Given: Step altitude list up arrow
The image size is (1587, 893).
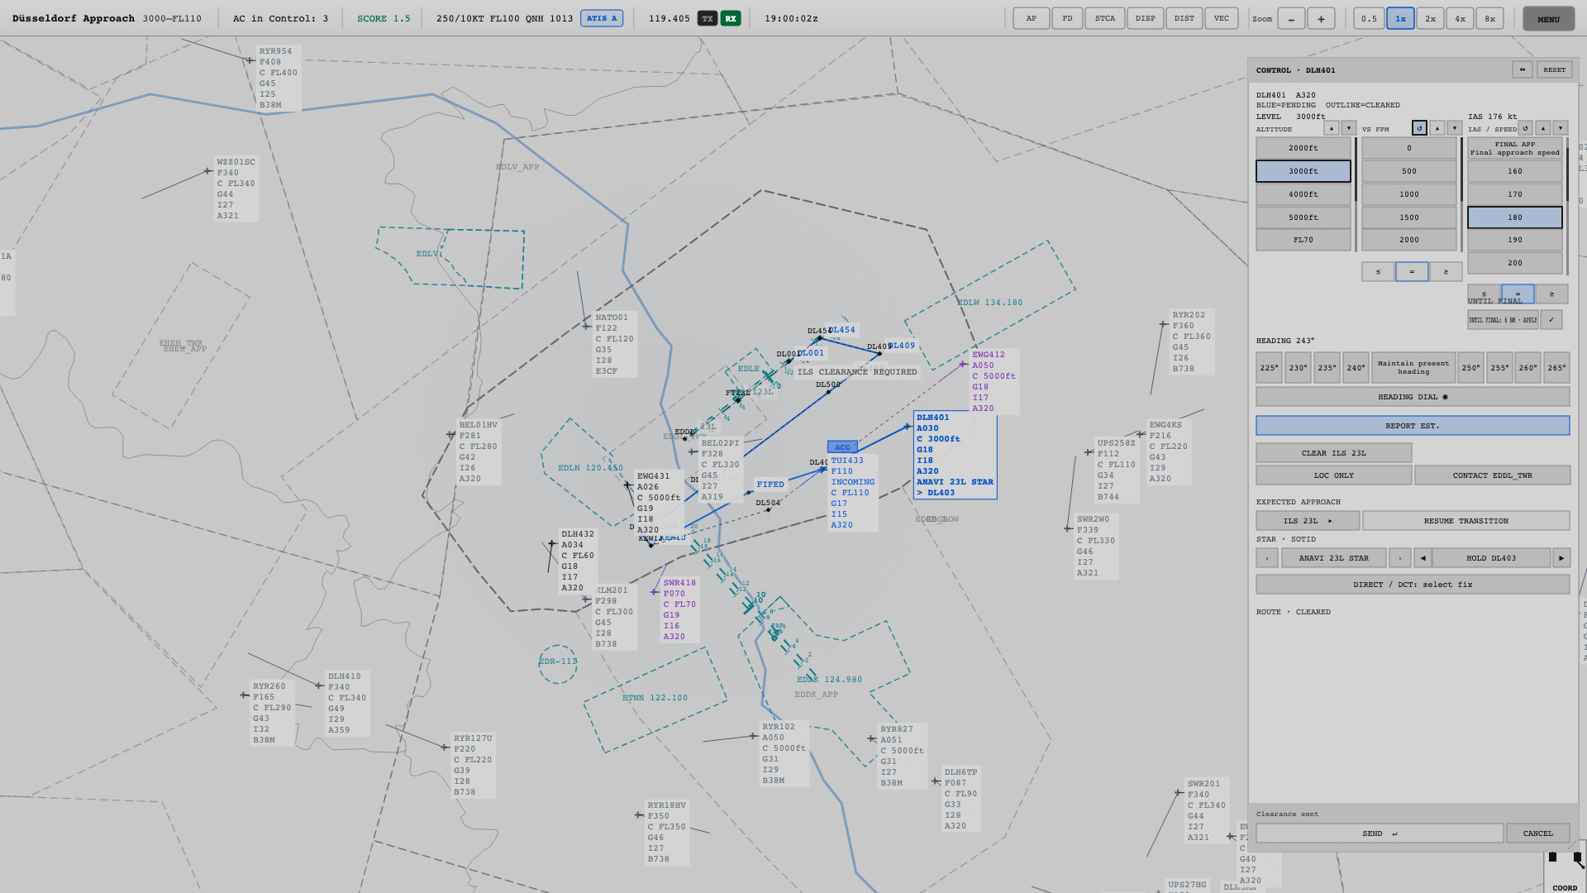Looking at the screenshot, I should click(x=1331, y=128).
